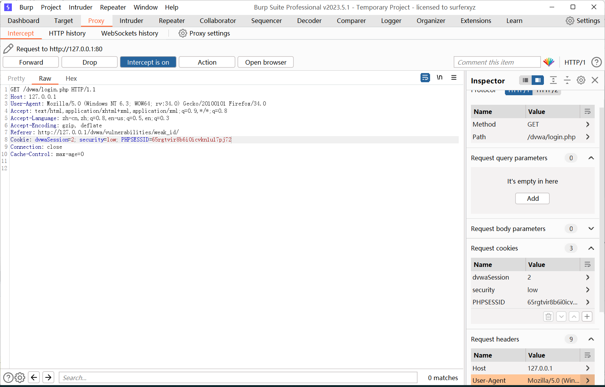The width and height of the screenshot is (605, 387).
Task: Switch to the Repeater tab
Action: pos(172,21)
